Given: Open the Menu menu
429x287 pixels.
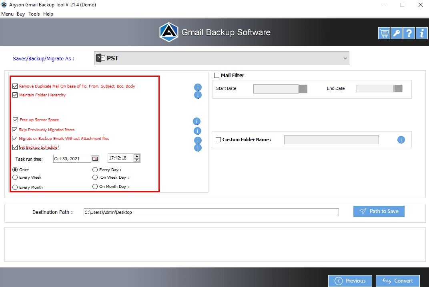Looking at the screenshot, I should (x=7, y=14).
